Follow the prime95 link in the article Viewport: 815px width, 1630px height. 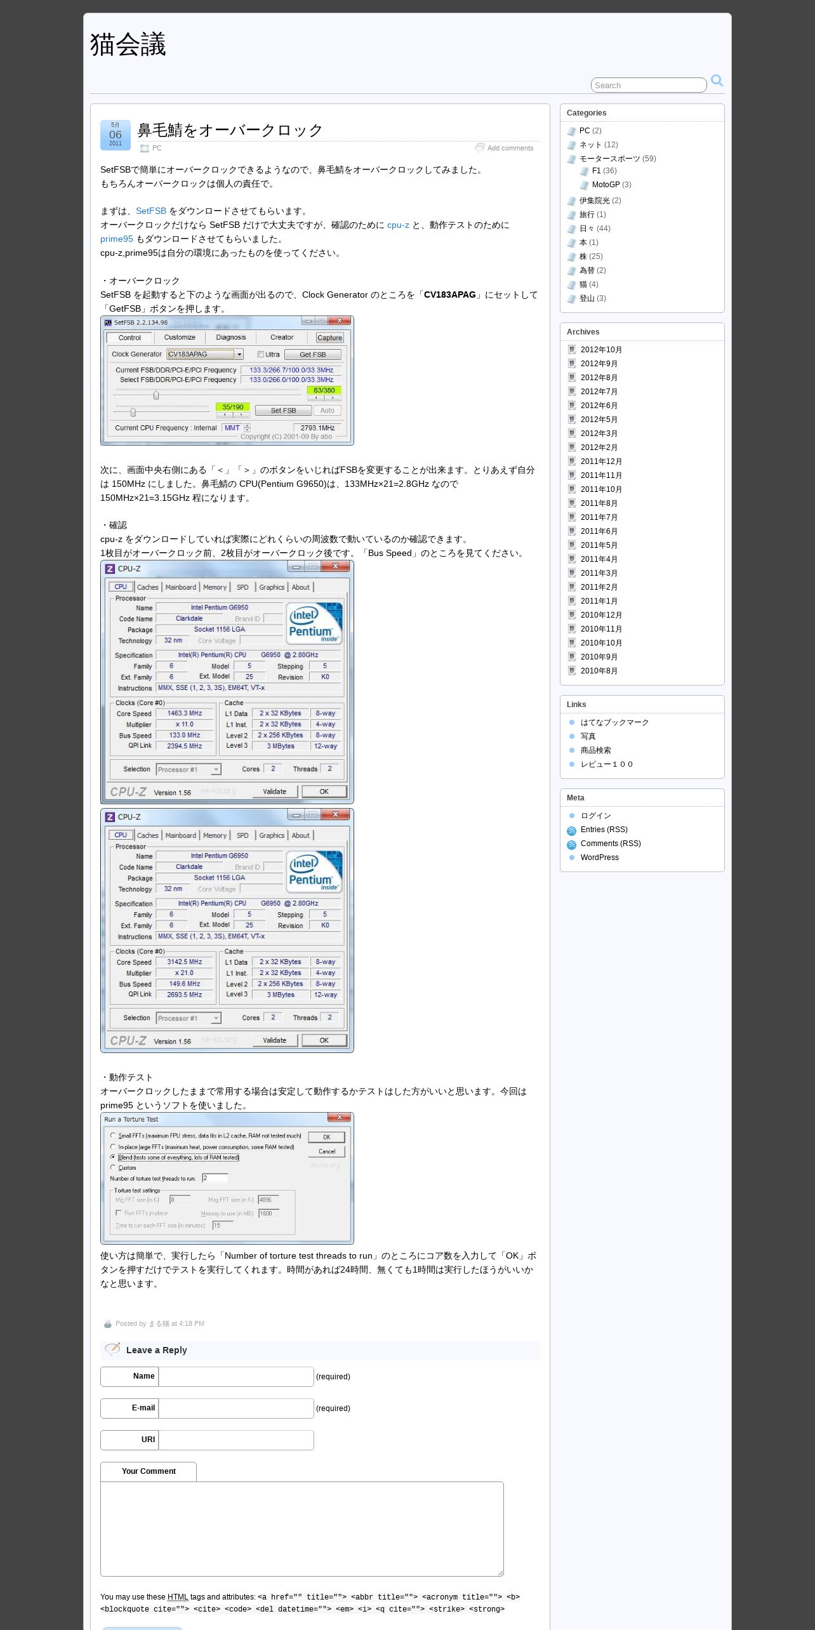click(x=117, y=239)
